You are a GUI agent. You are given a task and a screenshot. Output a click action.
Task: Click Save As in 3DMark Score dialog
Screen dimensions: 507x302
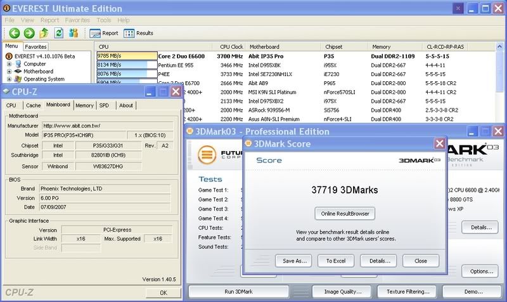(x=293, y=261)
